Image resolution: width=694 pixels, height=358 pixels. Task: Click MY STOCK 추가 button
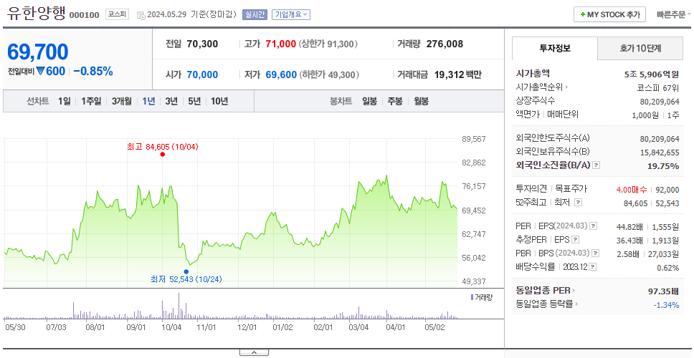point(610,14)
